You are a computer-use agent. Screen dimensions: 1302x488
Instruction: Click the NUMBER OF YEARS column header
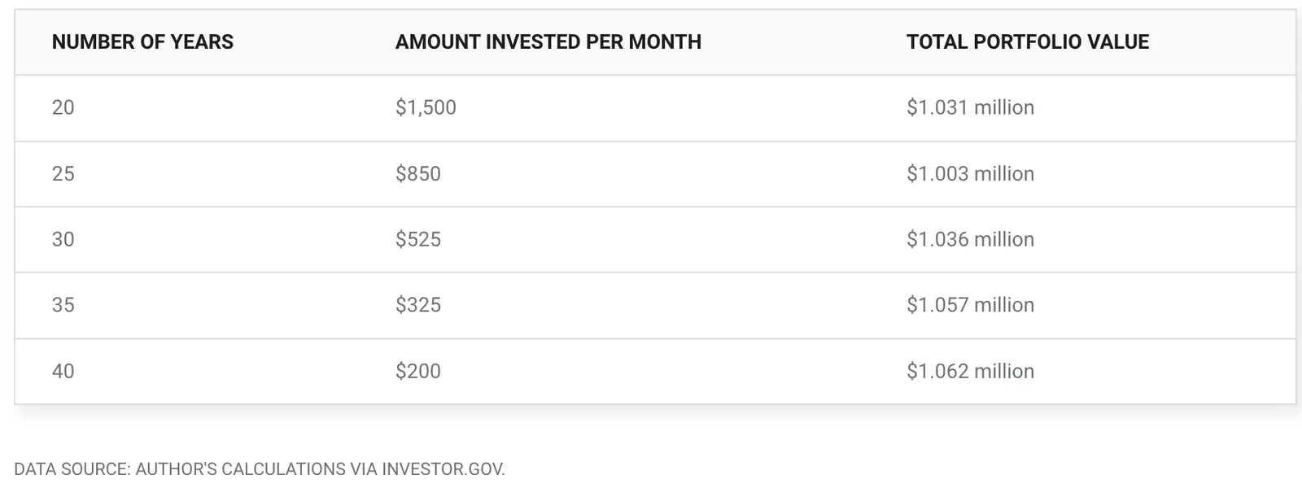pos(142,42)
